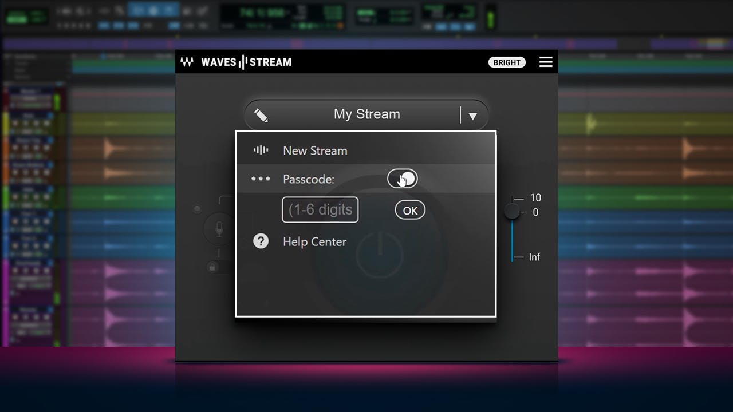This screenshot has height=412, width=733.
Task: Open Help Center from the menu
Action: [x=314, y=241]
